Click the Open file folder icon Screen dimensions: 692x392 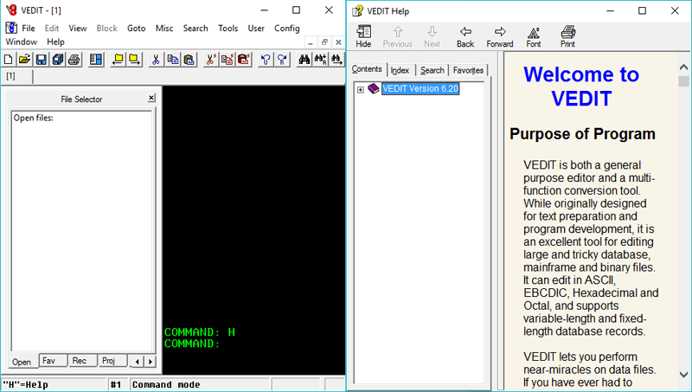click(x=25, y=59)
